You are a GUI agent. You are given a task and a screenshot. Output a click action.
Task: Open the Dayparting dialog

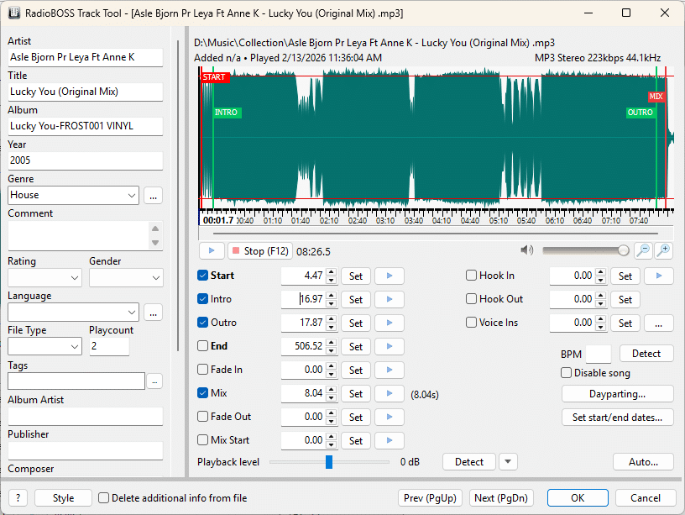coord(617,394)
